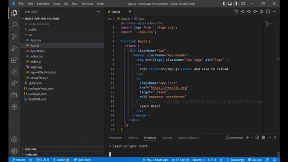Open package.json in file explorer
Image resolution: width=288 pixels, height=162 pixels.
[x=37, y=94]
